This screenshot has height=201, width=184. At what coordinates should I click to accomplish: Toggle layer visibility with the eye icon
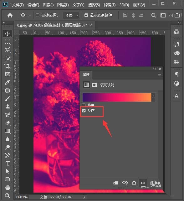click(143, 183)
